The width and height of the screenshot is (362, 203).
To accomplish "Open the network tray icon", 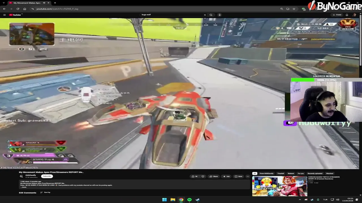I will [x=332, y=200].
